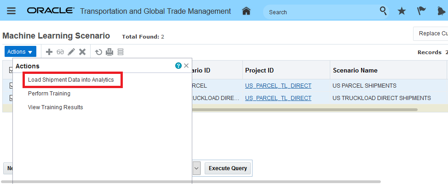448x184 pixels.
Task: View record using glasses icon
Action: (x=60, y=52)
